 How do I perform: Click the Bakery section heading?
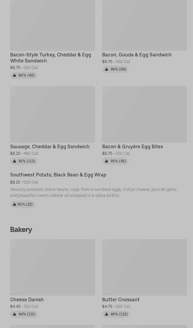(21, 230)
